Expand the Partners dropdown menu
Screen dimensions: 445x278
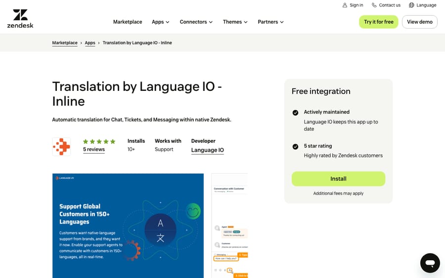[270, 22]
